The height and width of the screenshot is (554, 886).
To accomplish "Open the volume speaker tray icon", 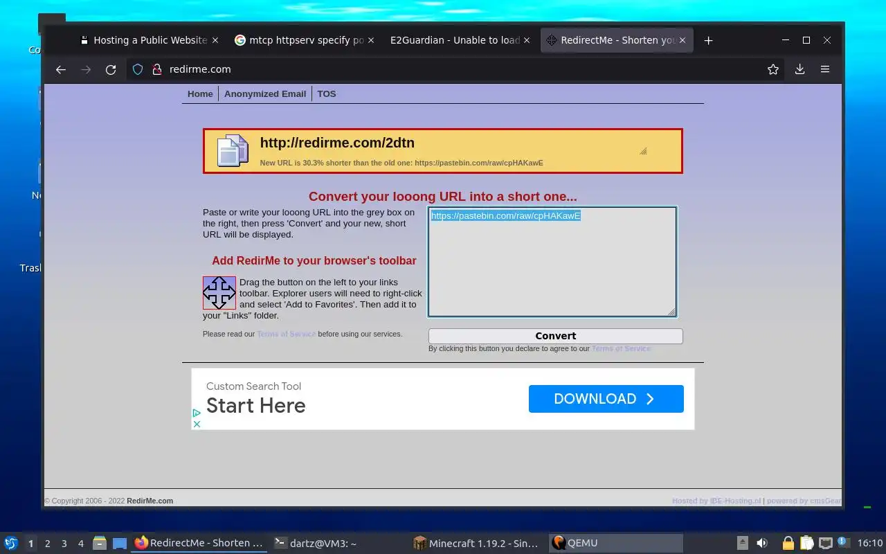I will (x=762, y=543).
